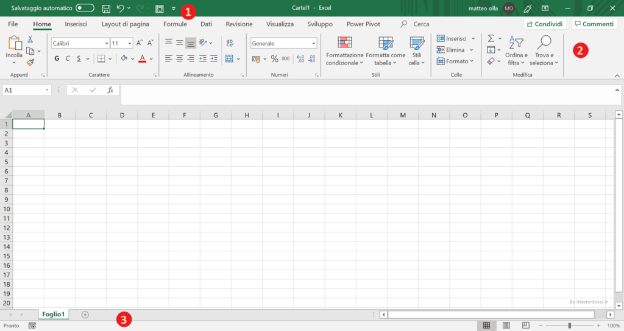This screenshot has height=331, width=624.
Task: Click the Cut scissors icon
Action: click(x=30, y=40)
